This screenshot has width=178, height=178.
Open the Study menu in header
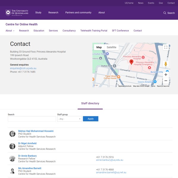(x=38, y=13)
